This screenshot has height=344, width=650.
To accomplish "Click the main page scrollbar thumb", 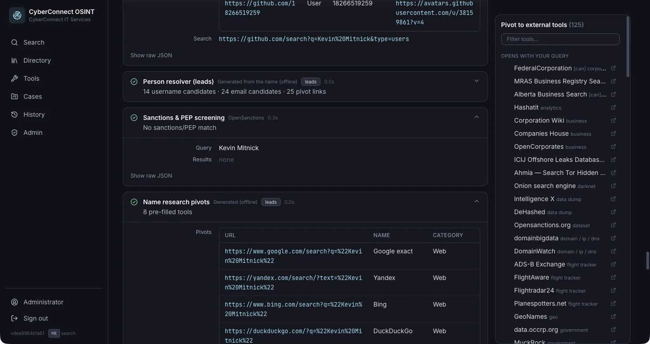I will tap(647, 261).
